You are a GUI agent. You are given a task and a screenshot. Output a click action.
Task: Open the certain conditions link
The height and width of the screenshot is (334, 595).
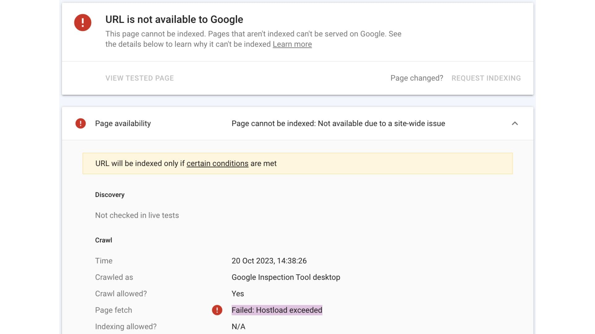(x=217, y=163)
